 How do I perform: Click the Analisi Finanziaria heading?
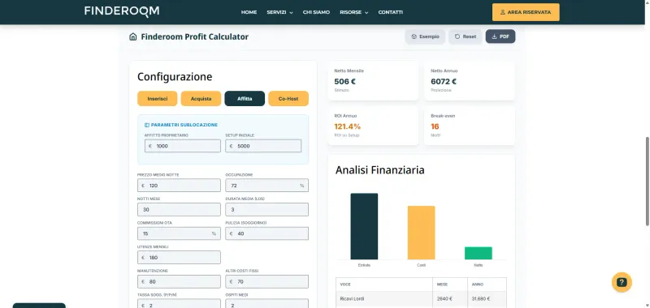[x=379, y=170]
